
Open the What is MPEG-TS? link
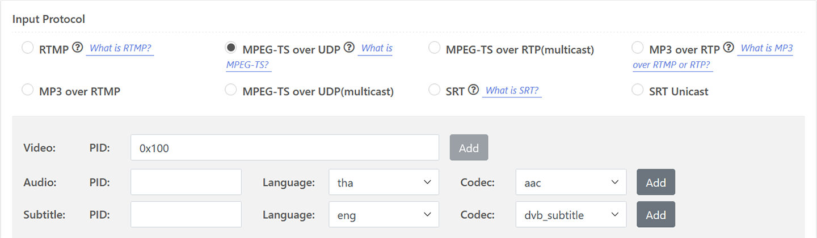[309, 57]
